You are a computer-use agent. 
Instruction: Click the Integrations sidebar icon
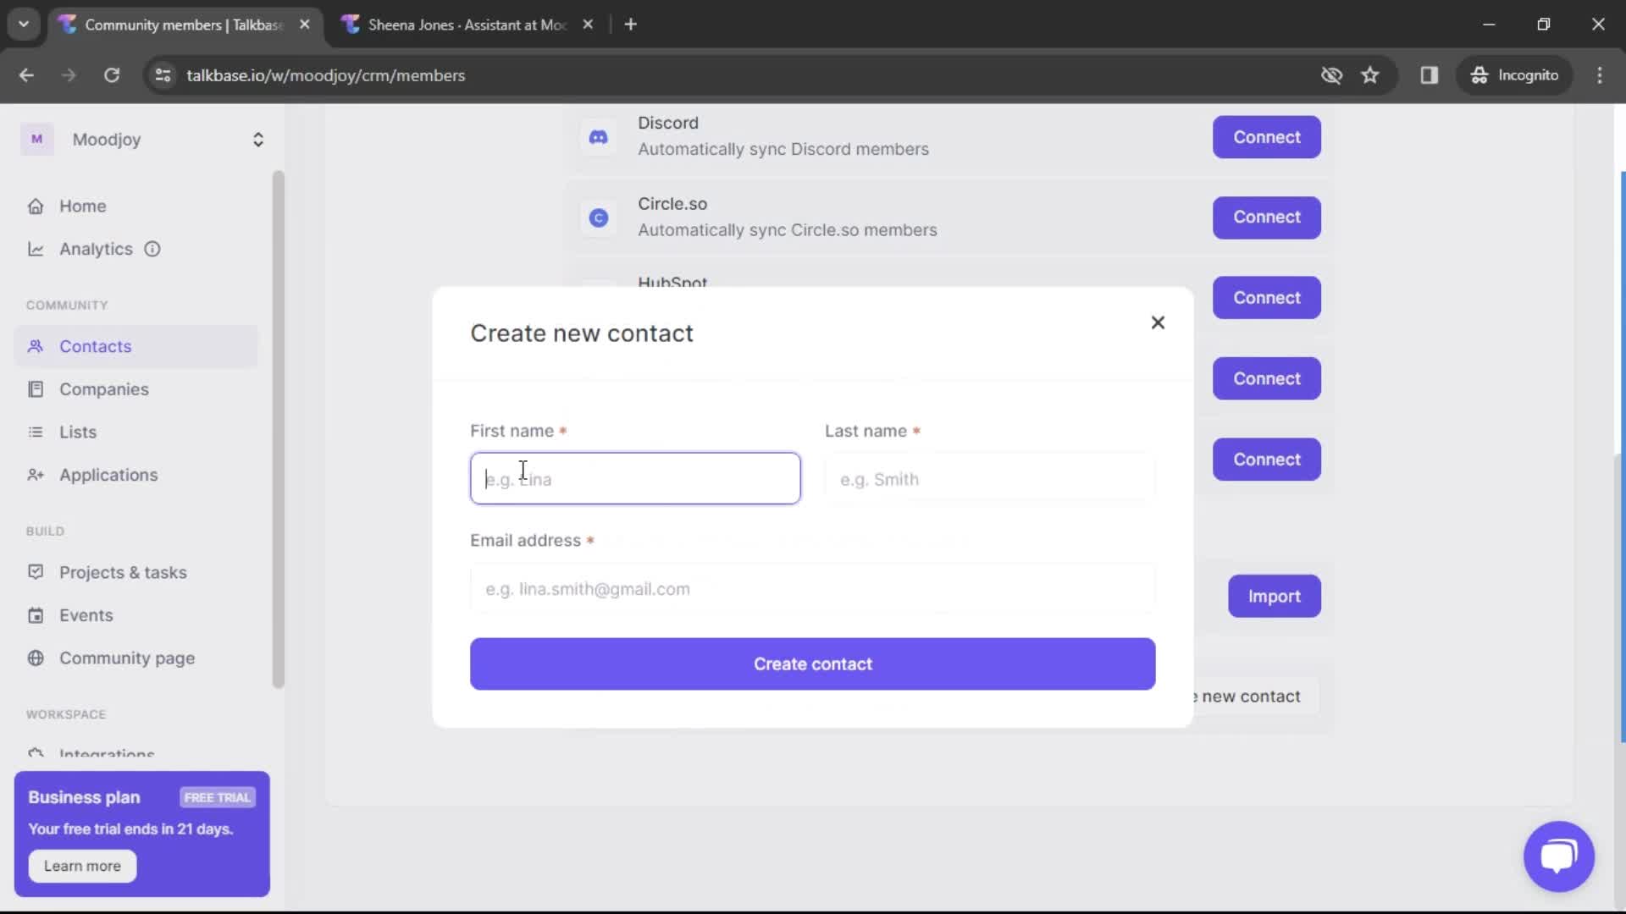34,754
